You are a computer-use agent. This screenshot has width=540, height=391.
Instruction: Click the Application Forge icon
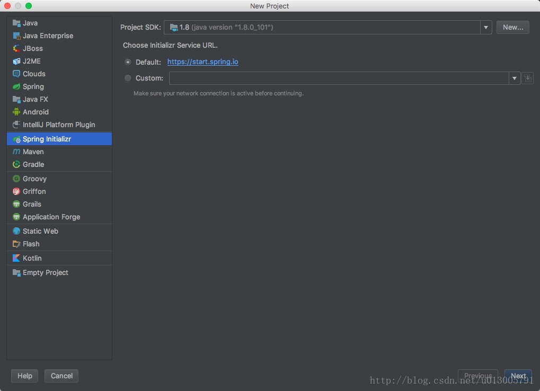[x=16, y=217]
